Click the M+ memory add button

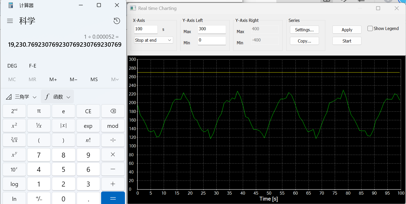(53, 79)
